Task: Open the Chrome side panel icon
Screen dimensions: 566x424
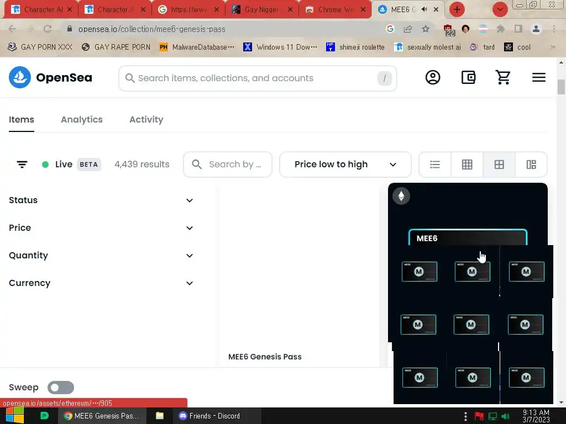Action: (x=518, y=29)
